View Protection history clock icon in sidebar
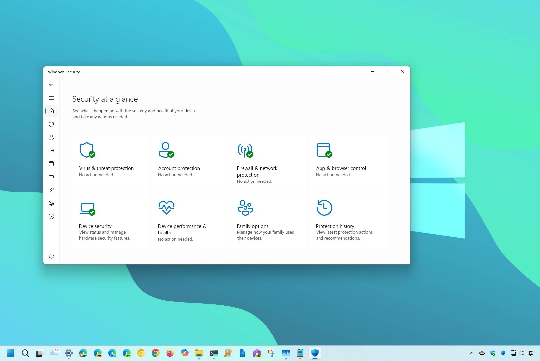540x361 pixels. pos(51,216)
